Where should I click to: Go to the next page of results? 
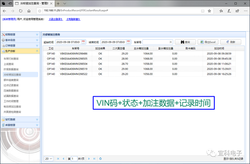pyautogui.click(x=89, y=159)
